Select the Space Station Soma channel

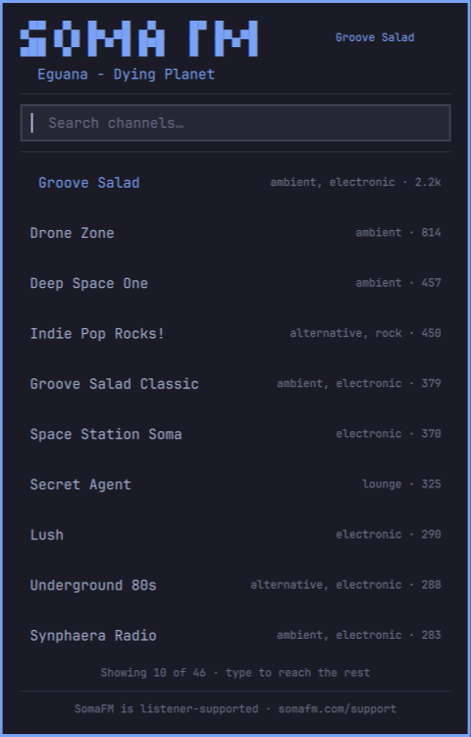(x=235, y=433)
